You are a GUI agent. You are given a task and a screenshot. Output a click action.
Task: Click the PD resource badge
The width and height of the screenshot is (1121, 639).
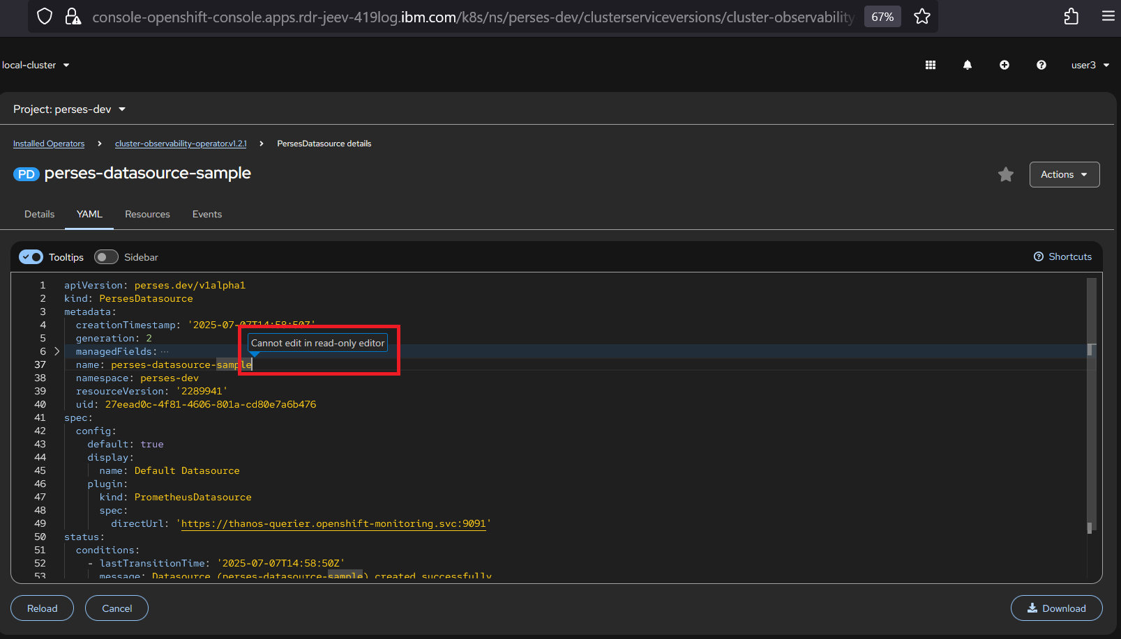coord(27,174)
